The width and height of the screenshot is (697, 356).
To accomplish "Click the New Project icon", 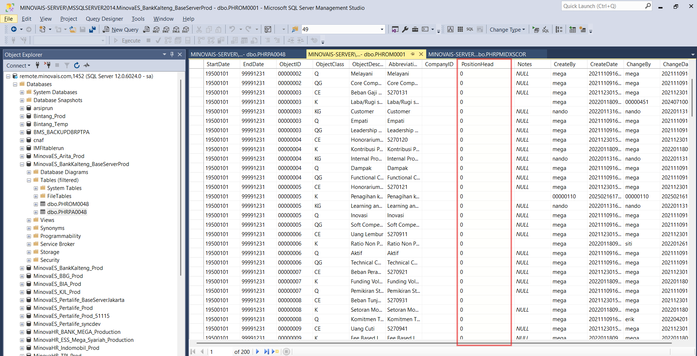I will pos(43,29).
